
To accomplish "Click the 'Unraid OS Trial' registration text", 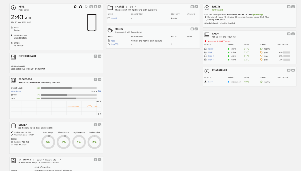I will pyautogui.click(x=20, y=38).
